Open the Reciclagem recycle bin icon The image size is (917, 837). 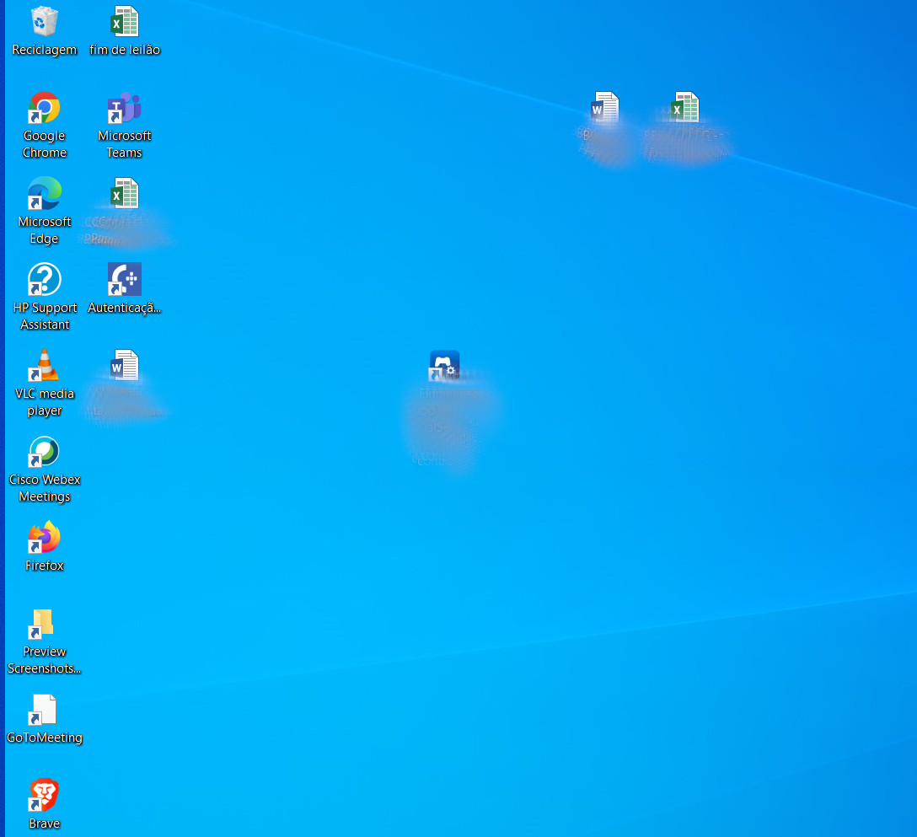[x=45, y=22]
